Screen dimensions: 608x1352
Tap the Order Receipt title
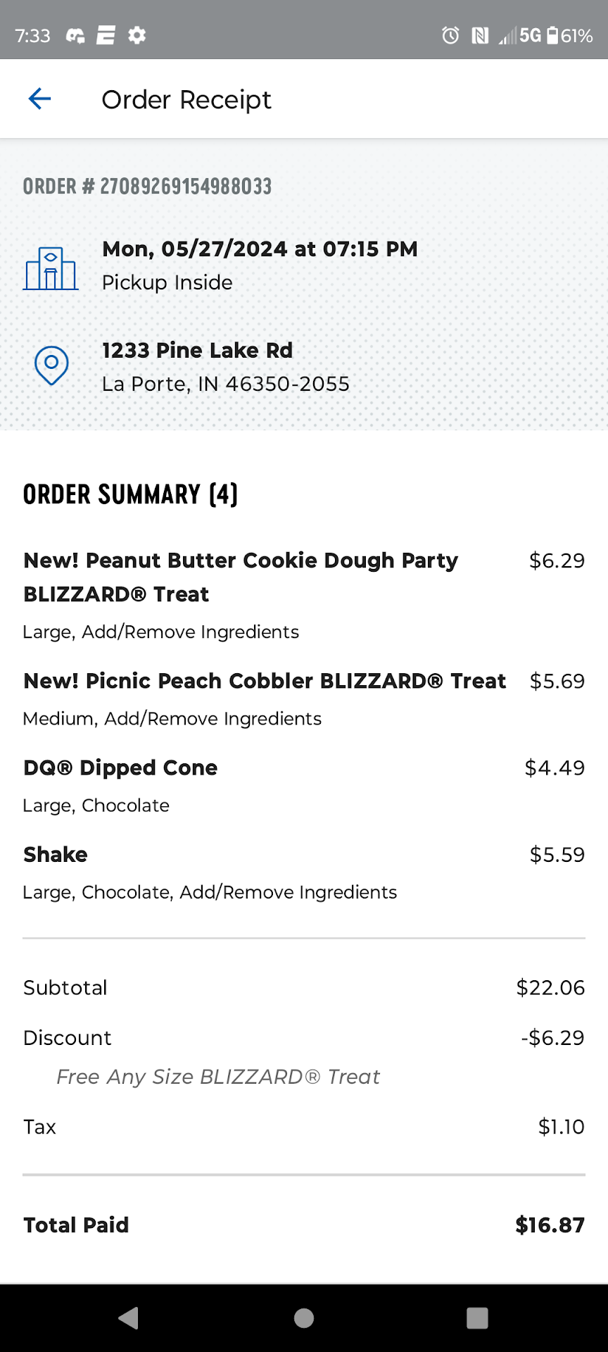[186, 100]
